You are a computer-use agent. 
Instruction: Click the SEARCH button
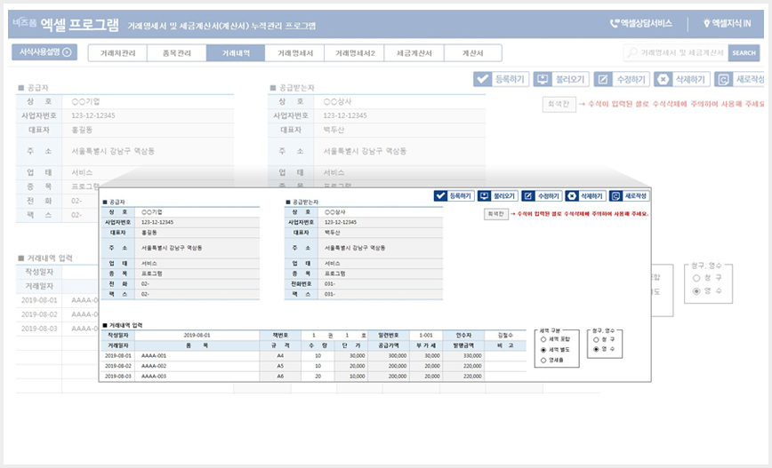pos(744,52)
